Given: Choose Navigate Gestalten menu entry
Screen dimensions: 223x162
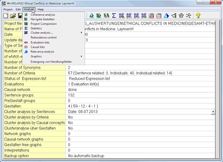Looking at the screenshot, I should coord(54,19).
